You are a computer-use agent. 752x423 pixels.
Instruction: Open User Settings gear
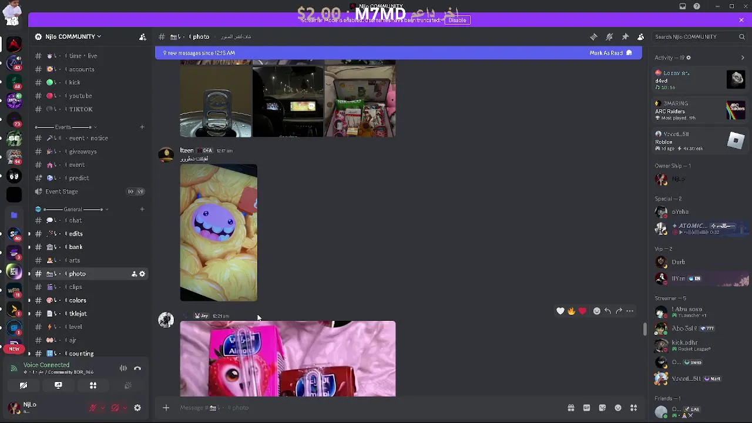[x=137, y=408]
